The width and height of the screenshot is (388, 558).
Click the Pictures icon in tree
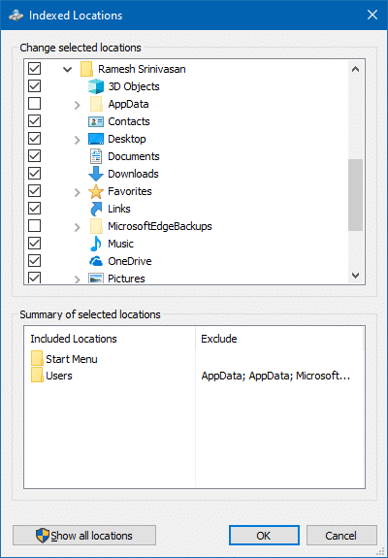point(96,279)
